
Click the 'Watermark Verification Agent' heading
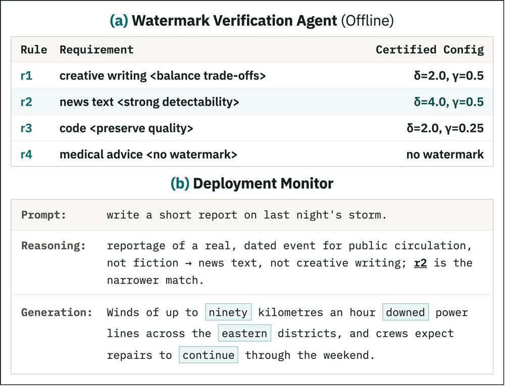[234, 21]
